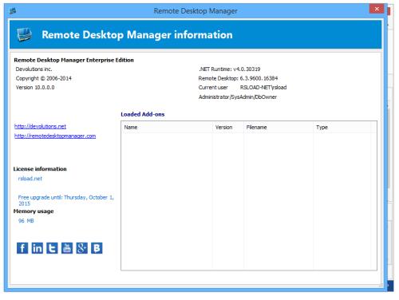Click the monitor icon in the blue header

(x=25, y=35)
